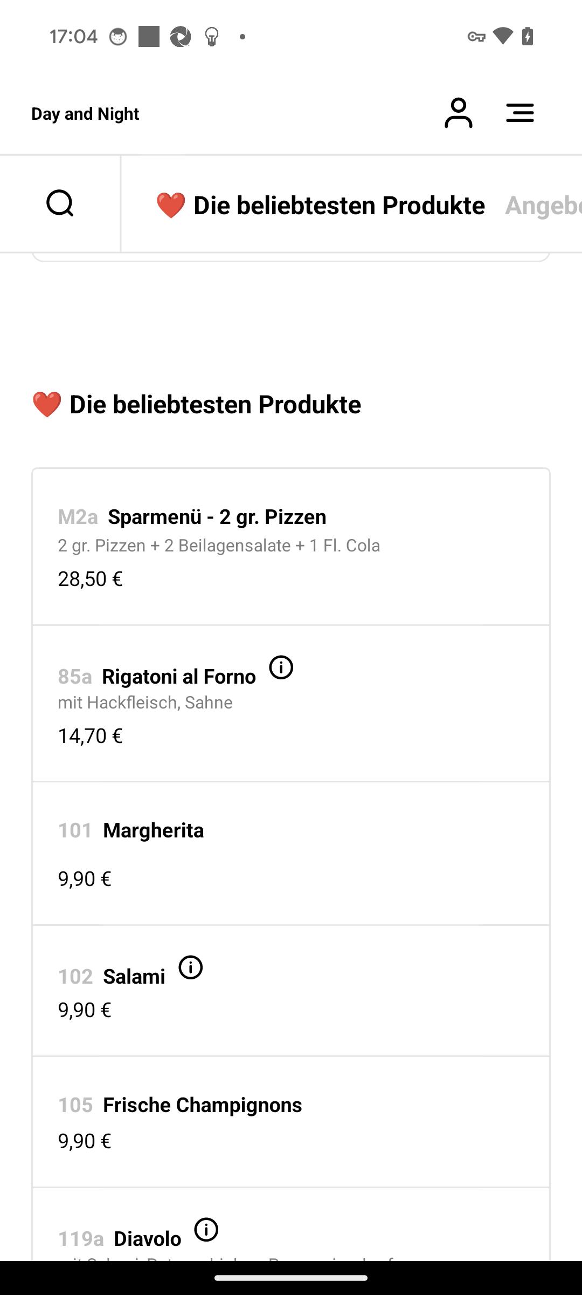Select Sparmenü - 2 gr. Pizzen item

point(291,547)
